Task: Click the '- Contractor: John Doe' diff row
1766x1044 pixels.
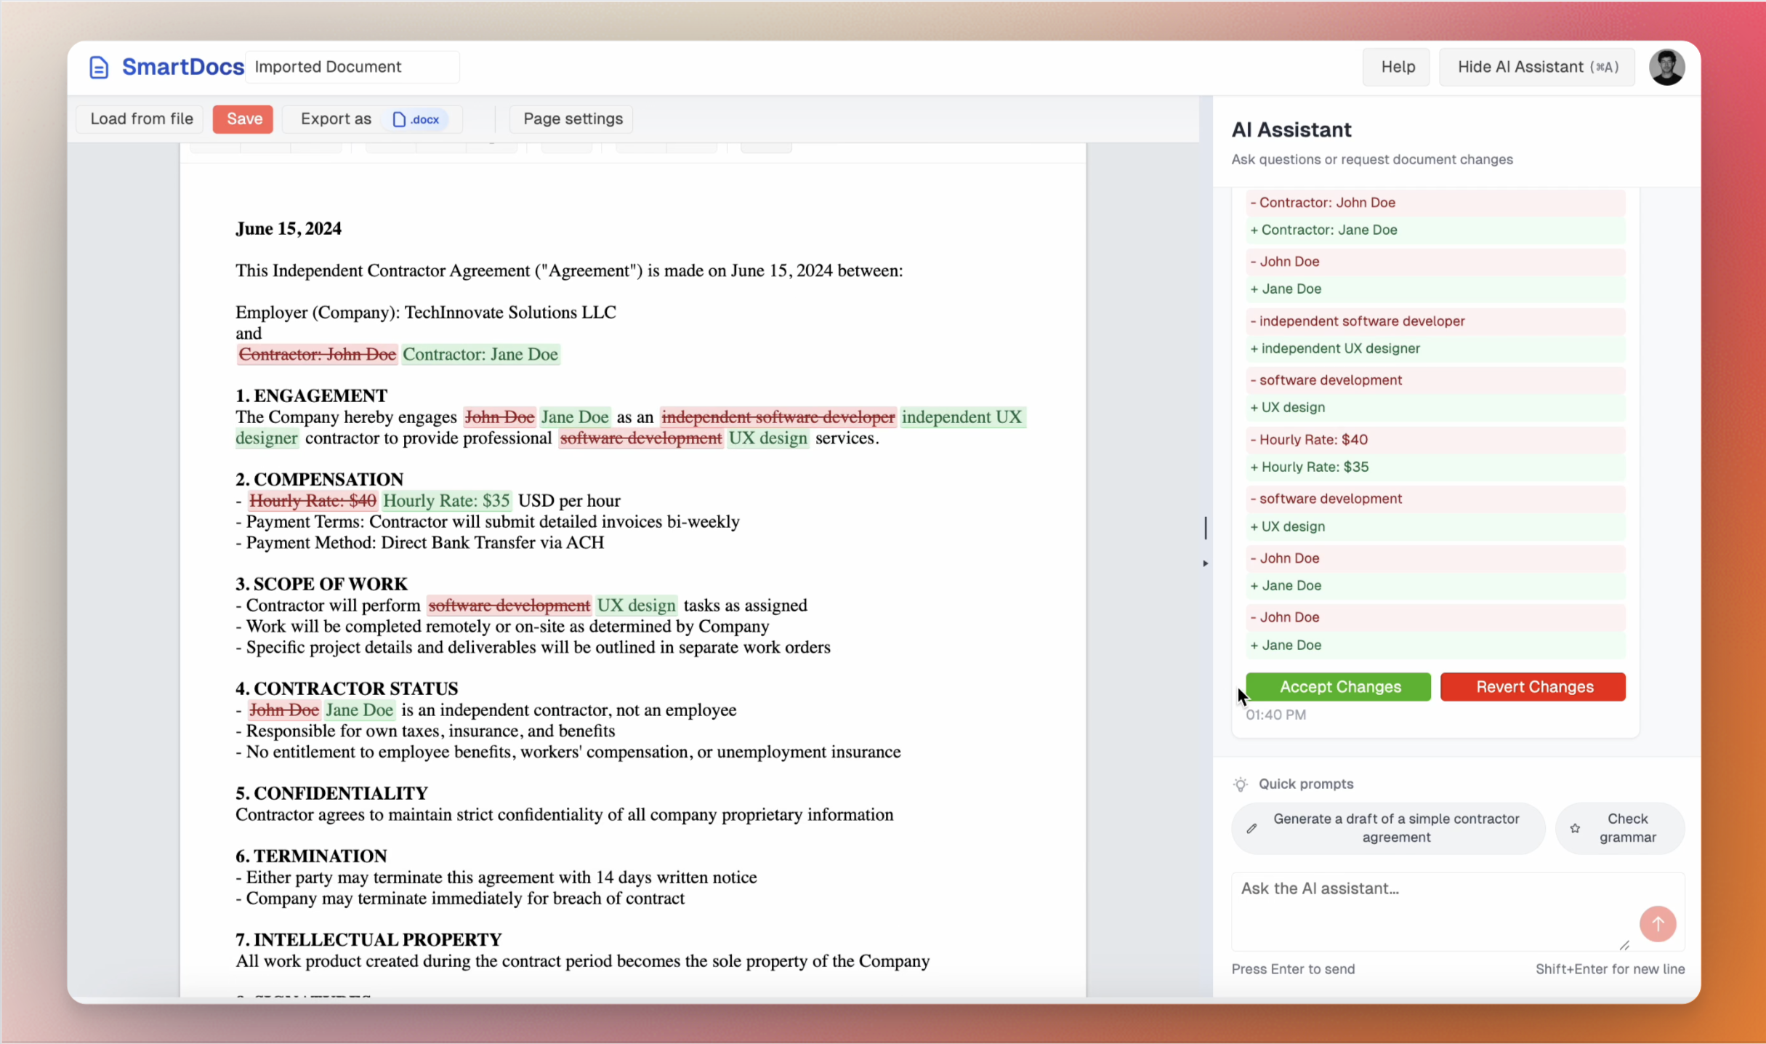Action: 1435,203
